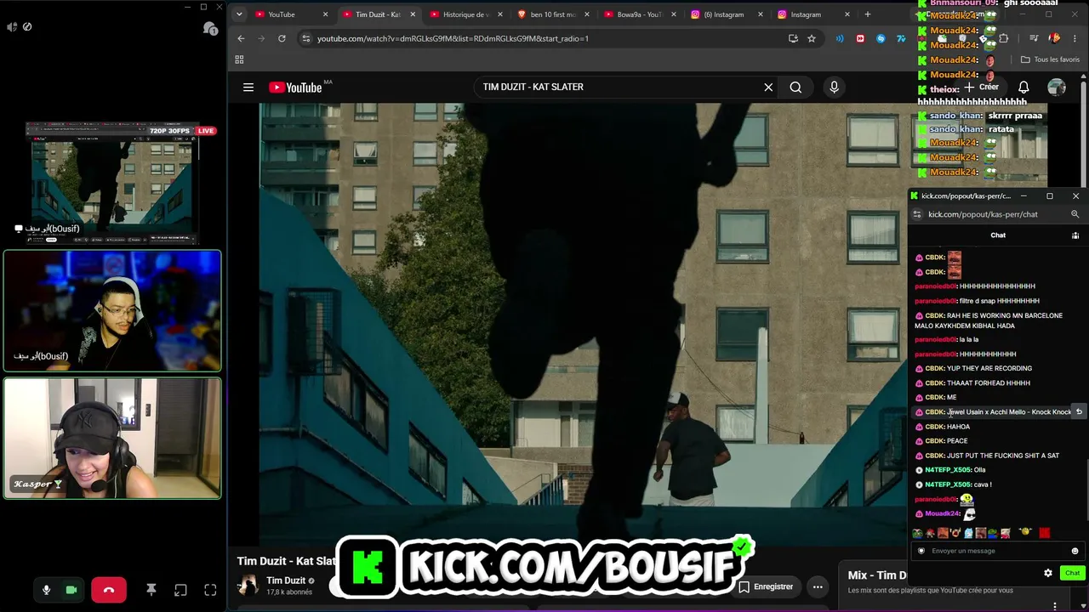The image size is (1089, 612).
Task: Open Kick chat settings gear
Action: (1048, 573)
